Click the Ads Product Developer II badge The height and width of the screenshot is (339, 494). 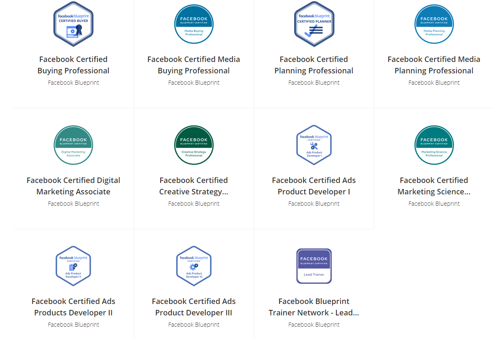73,266
